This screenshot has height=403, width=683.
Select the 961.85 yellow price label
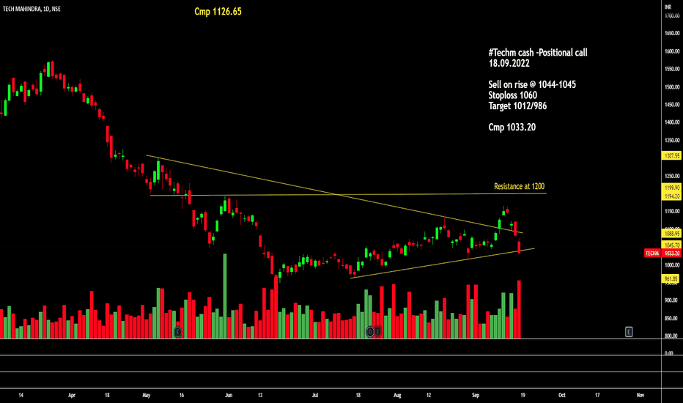[671, 279]
